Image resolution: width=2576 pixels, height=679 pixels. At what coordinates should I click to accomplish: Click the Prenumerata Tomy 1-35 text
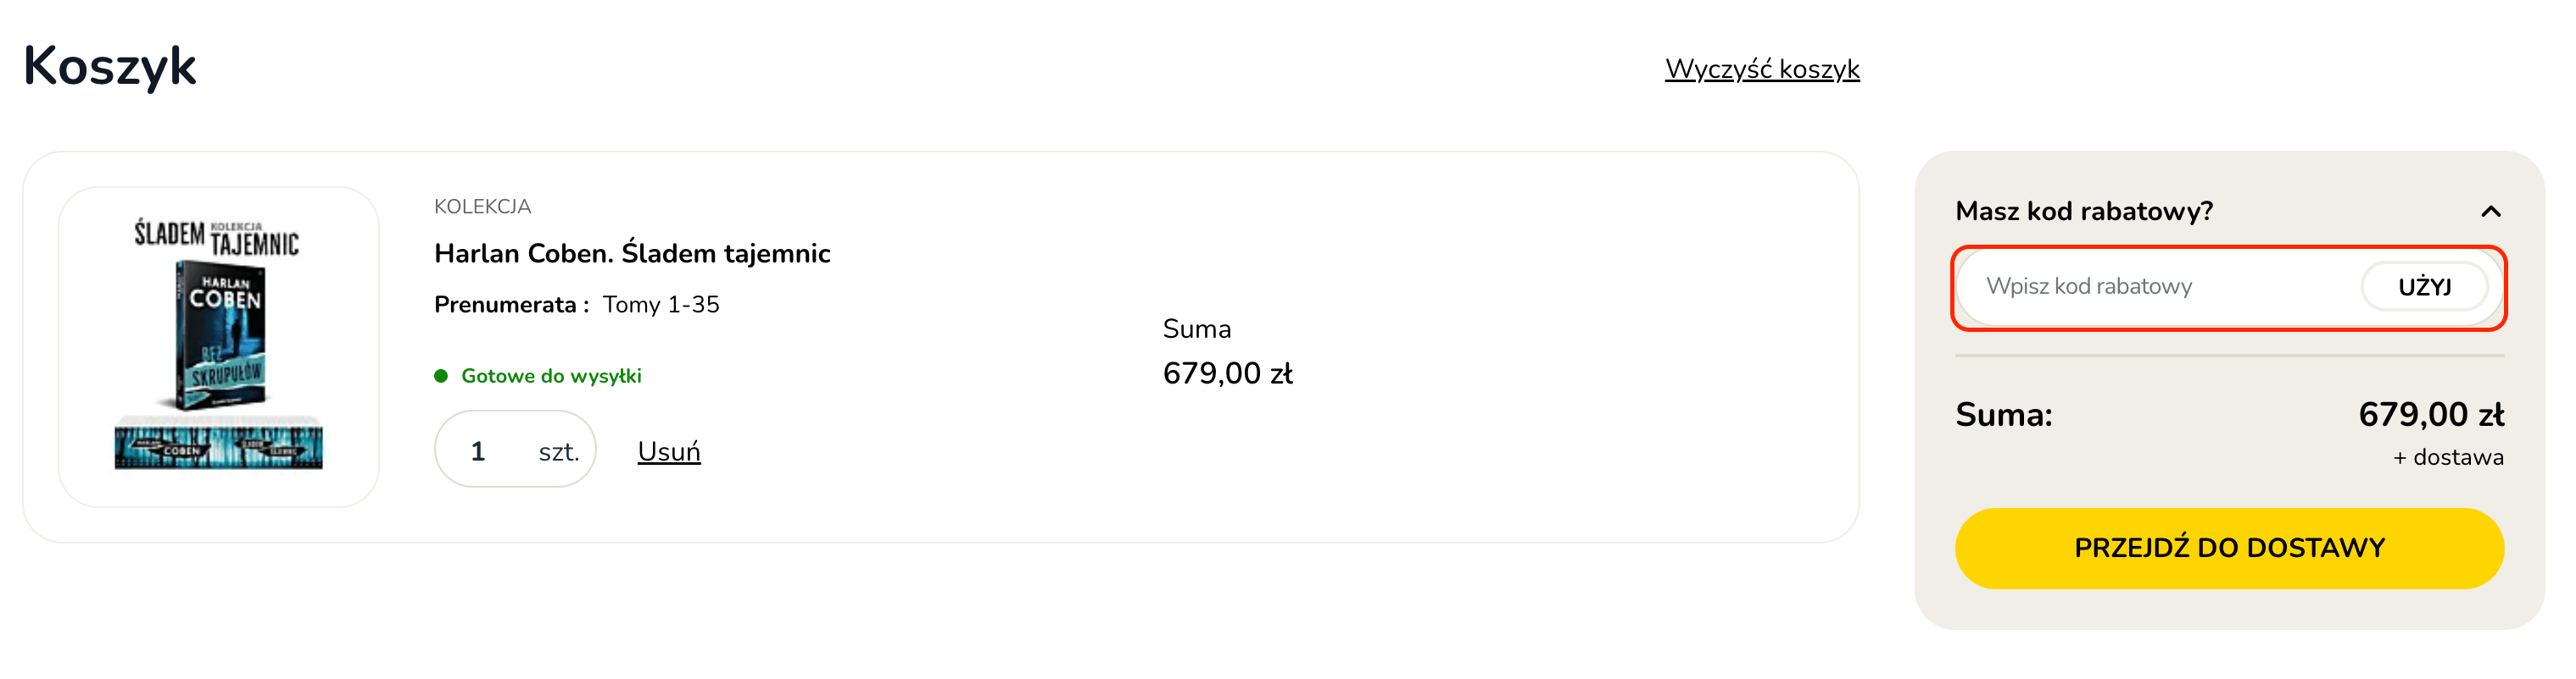tap(577, 305)
